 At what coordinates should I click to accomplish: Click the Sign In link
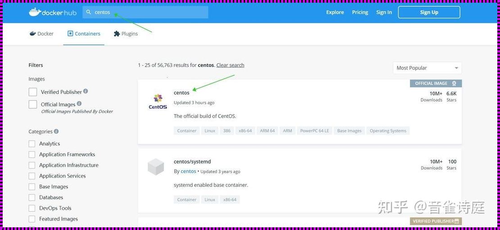pos(384,13)
